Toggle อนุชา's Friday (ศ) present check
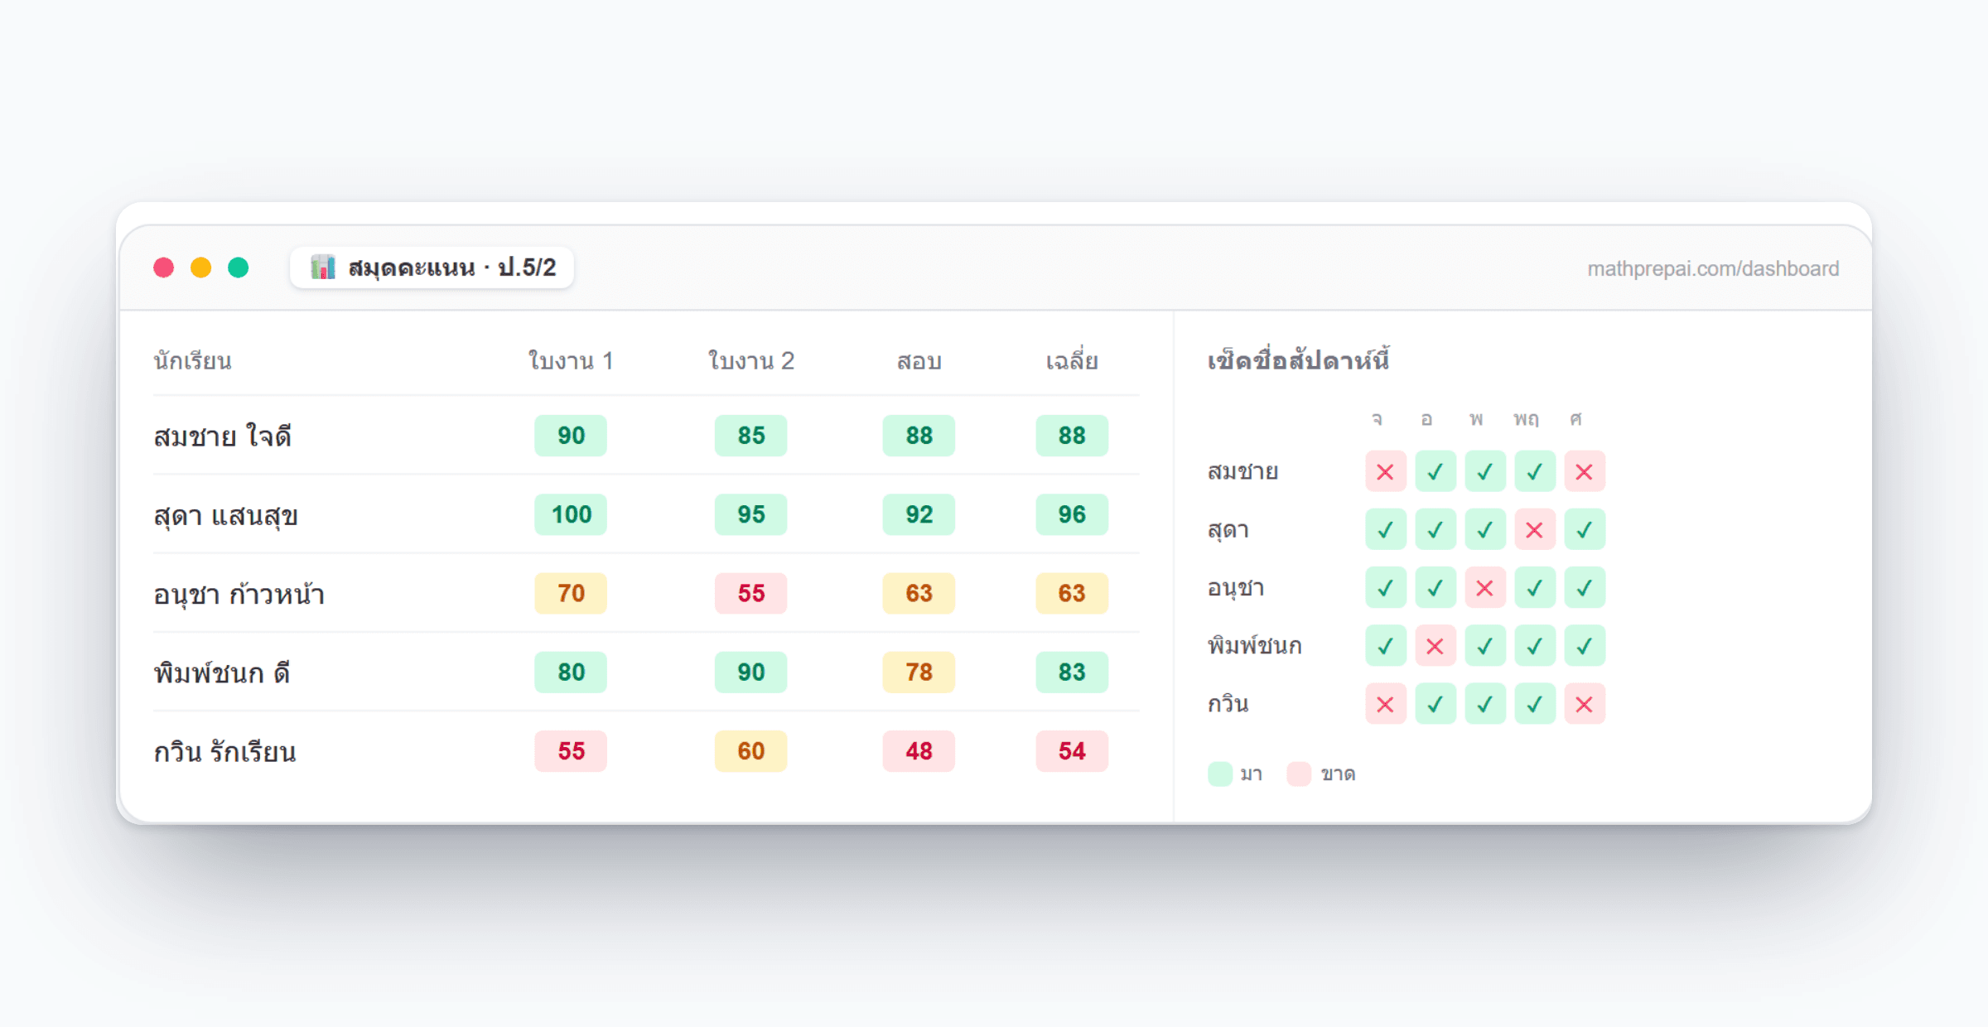This screenshot has width=1988, height=1027. 1584,587
